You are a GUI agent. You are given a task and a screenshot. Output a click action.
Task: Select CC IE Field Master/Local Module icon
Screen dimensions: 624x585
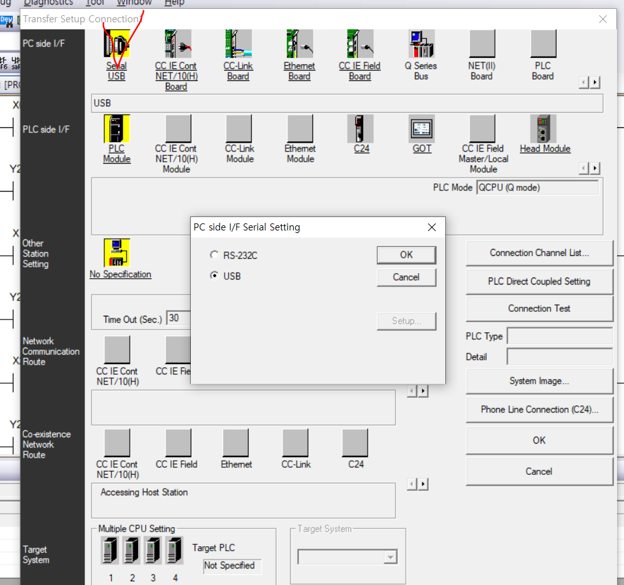click(x=482, y=129)
